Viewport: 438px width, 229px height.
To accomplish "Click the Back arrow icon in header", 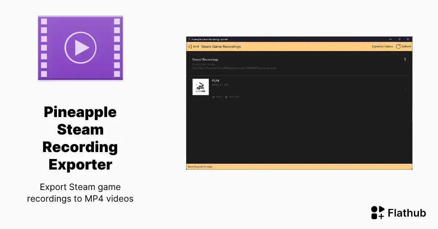I will click(x=190, y=47).
